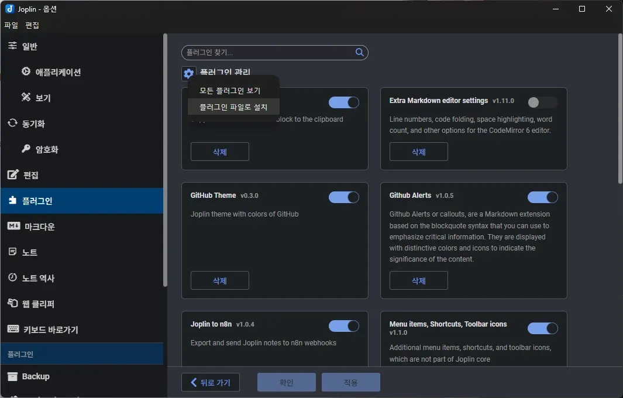623x398 pixels.
Task: Open the 동기화 sync settings section
Action: (x=81, y=123)
